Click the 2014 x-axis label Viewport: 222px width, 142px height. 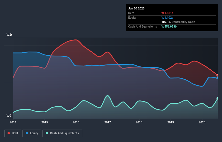tap(13, 122)
